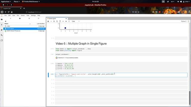191x107 pixels.
Task: Run the selected cell with play icon
Action: pos(63,21)
